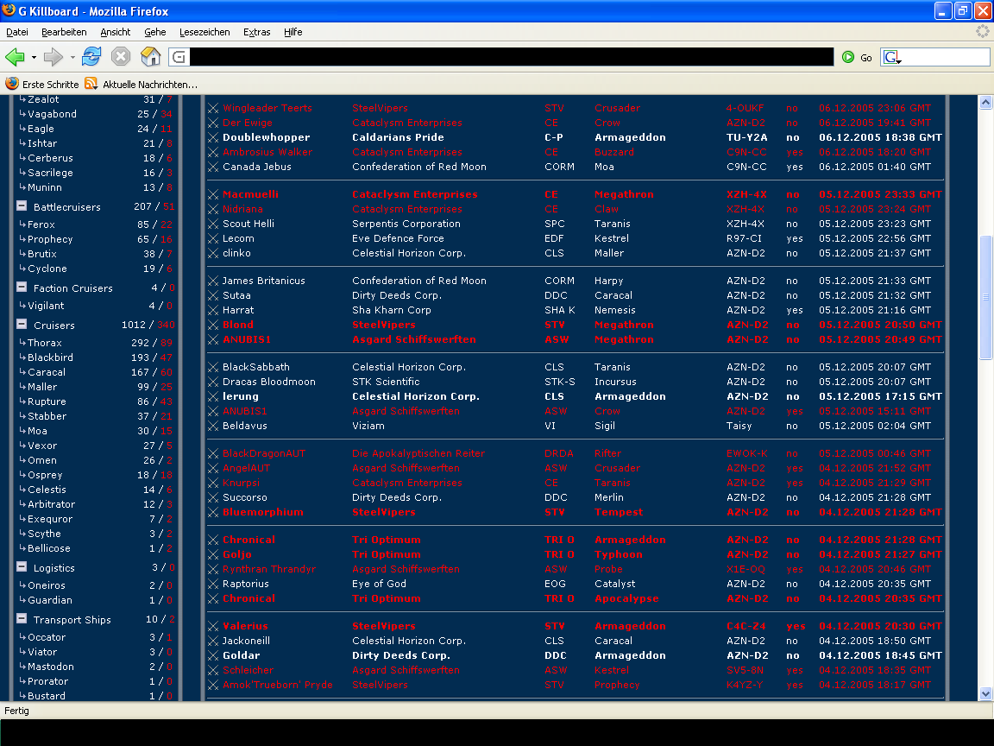Go to the Home page icon
Screen dimensions: 994x746
point(150,57)
